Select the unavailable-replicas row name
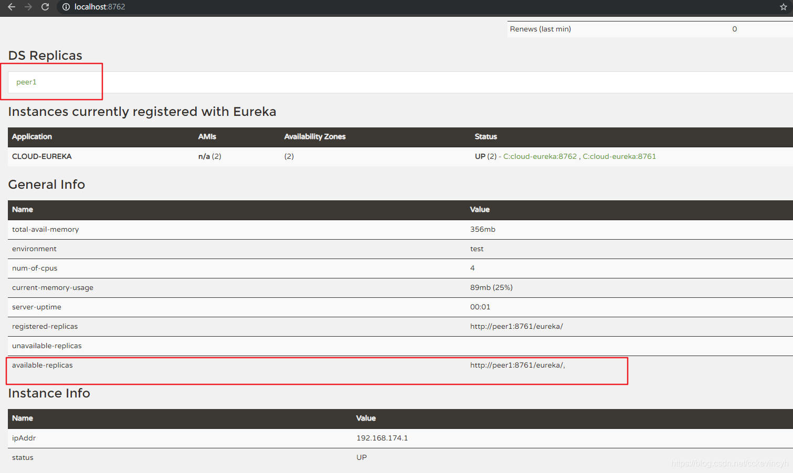 point(47,346)
